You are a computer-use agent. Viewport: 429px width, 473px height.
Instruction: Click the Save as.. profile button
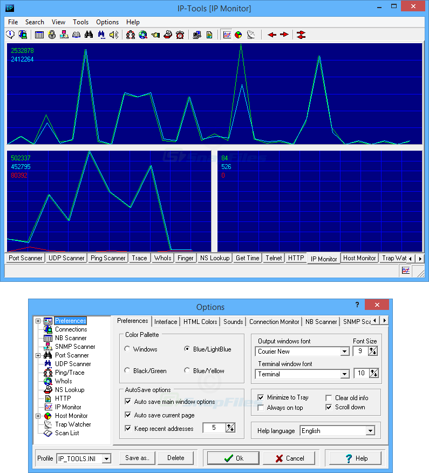[x=137, y=458]
